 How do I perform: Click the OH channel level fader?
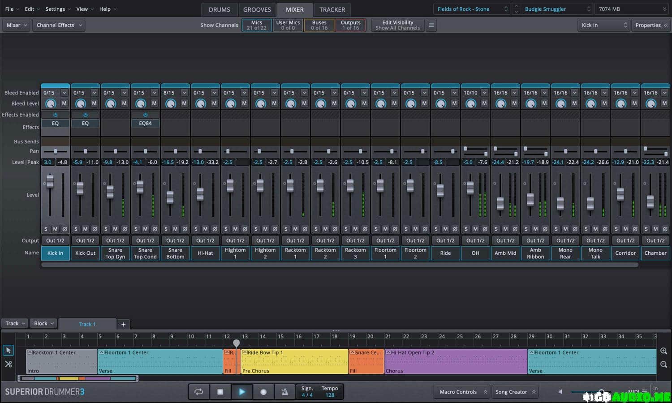[470, 188]
